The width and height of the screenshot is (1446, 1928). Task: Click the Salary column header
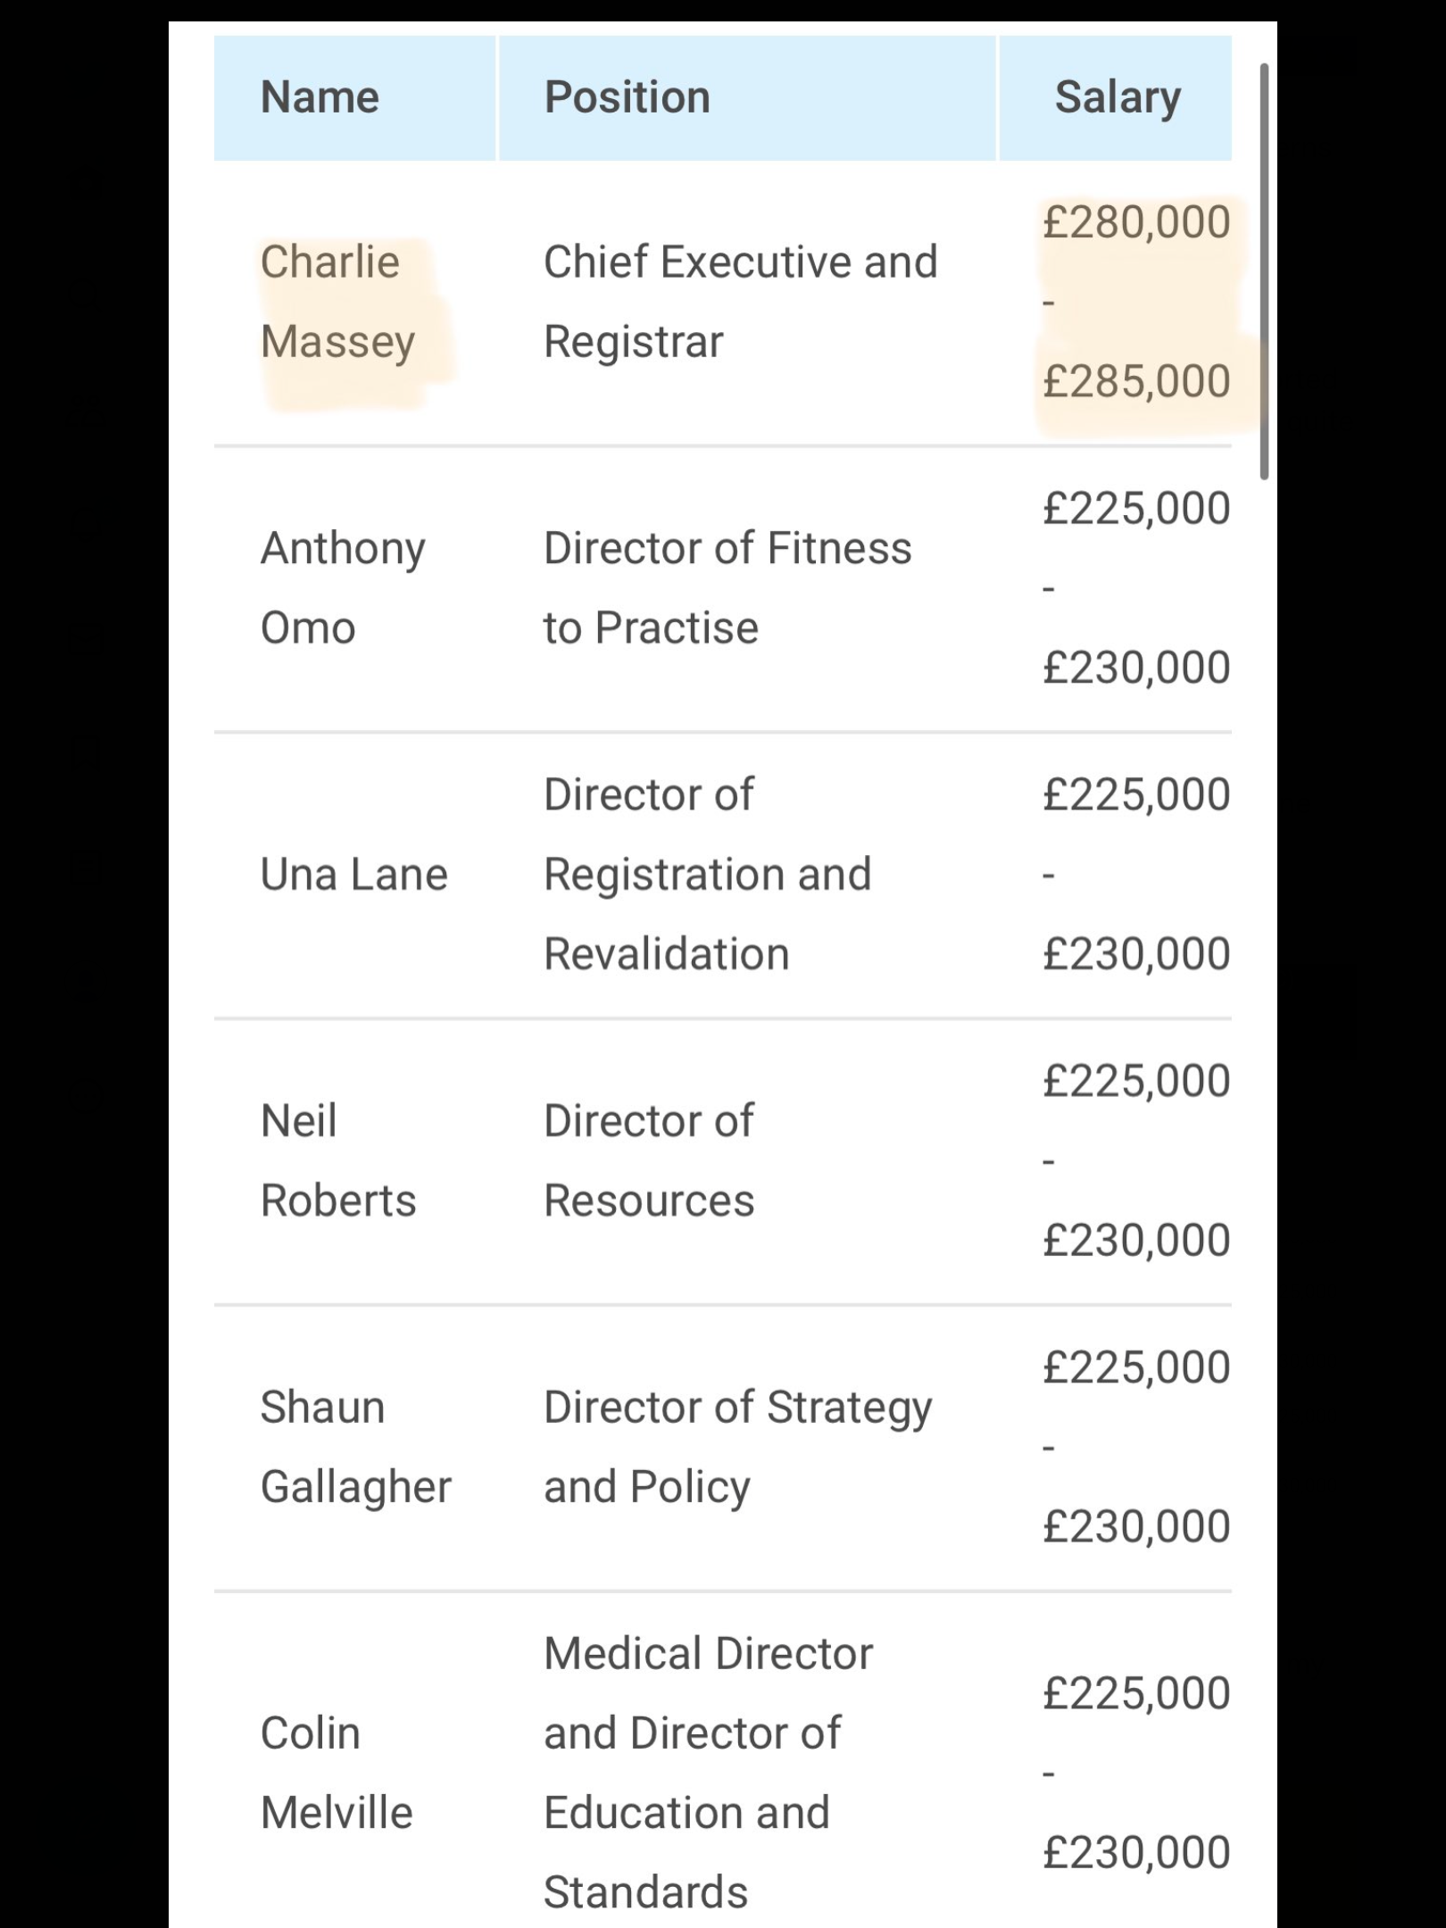tap(1116, 97)
